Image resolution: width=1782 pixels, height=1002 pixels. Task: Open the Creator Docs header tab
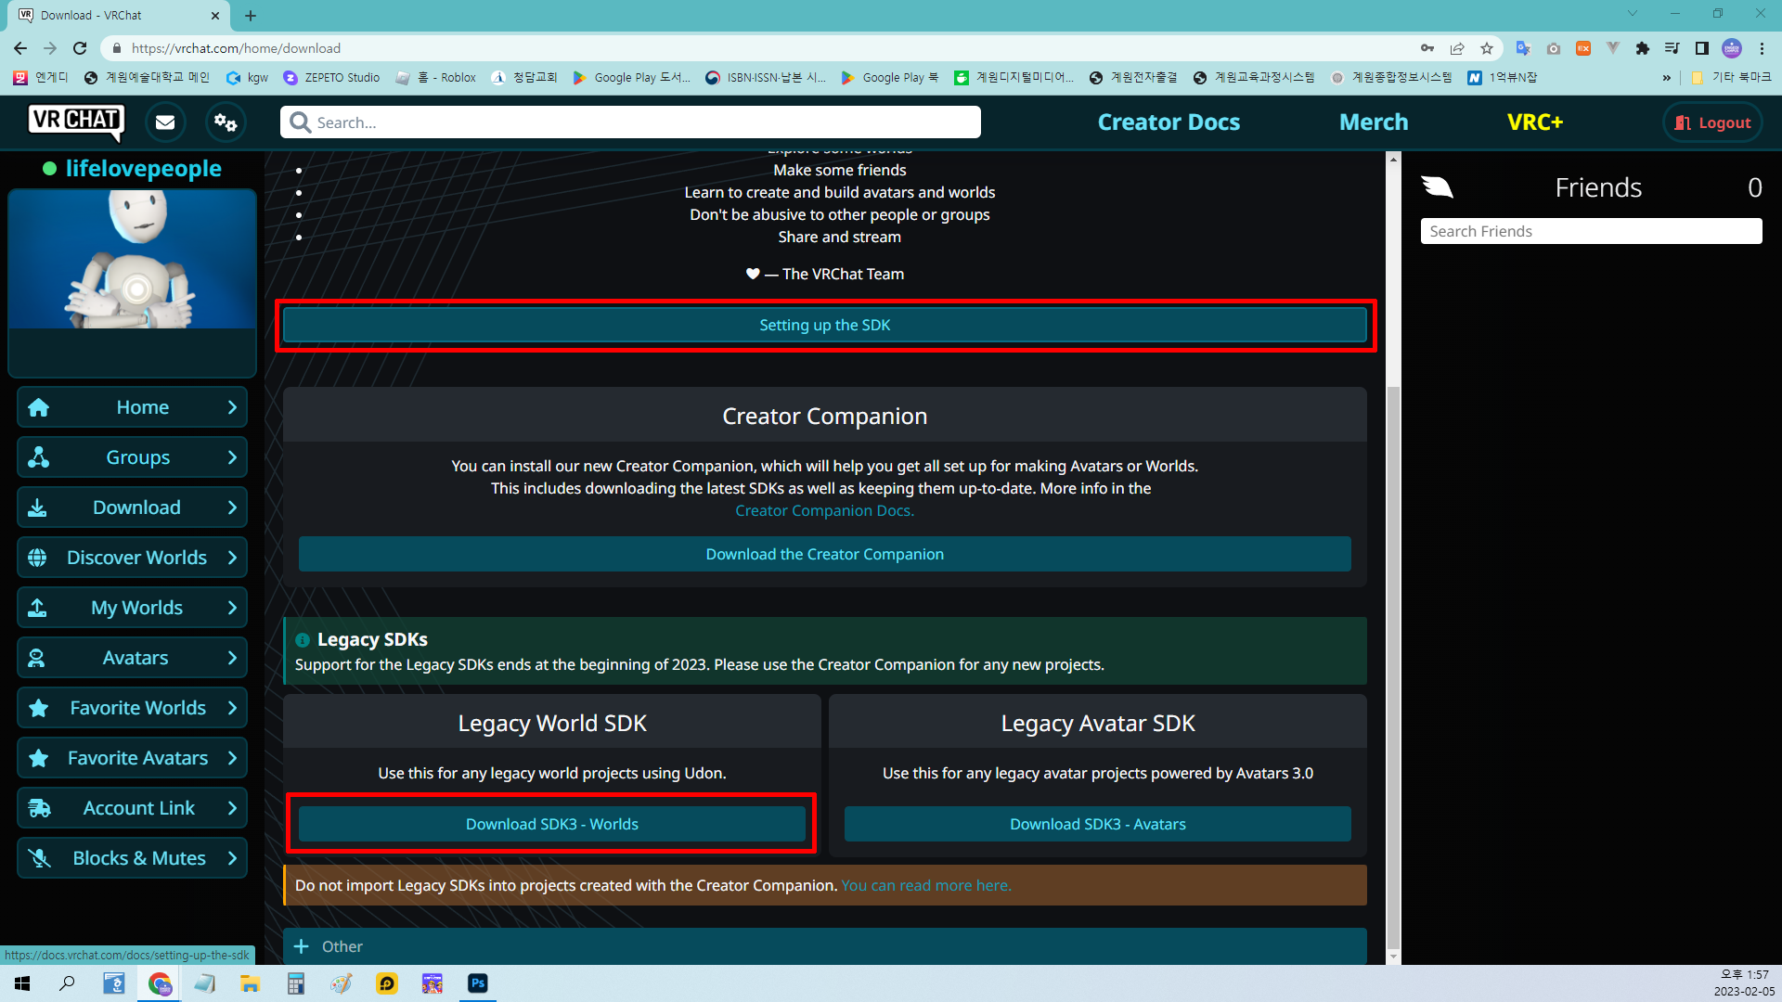[1169, 122]
